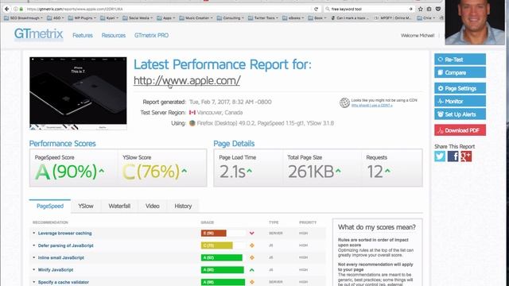Open the Music Creation bookmarks folder
Viewport: 509px width, 286px height.
tap(196, 18)
